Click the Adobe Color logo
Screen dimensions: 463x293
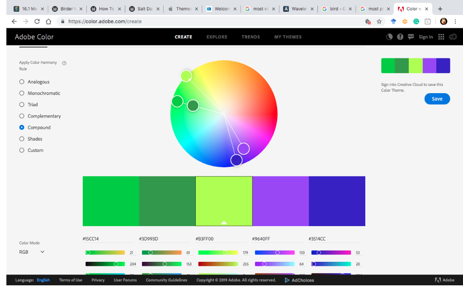pyautogui.click(x=34, y=37)
